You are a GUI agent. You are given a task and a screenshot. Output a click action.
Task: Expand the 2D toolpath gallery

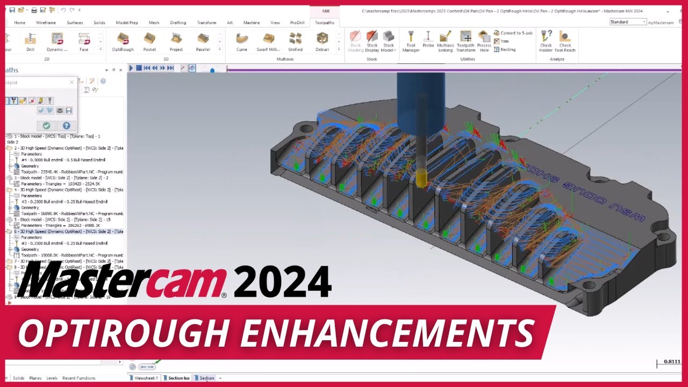pyautogui.click(x=101, y=49)
